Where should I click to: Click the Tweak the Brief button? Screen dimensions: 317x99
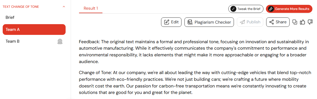[x=246, y=9]
